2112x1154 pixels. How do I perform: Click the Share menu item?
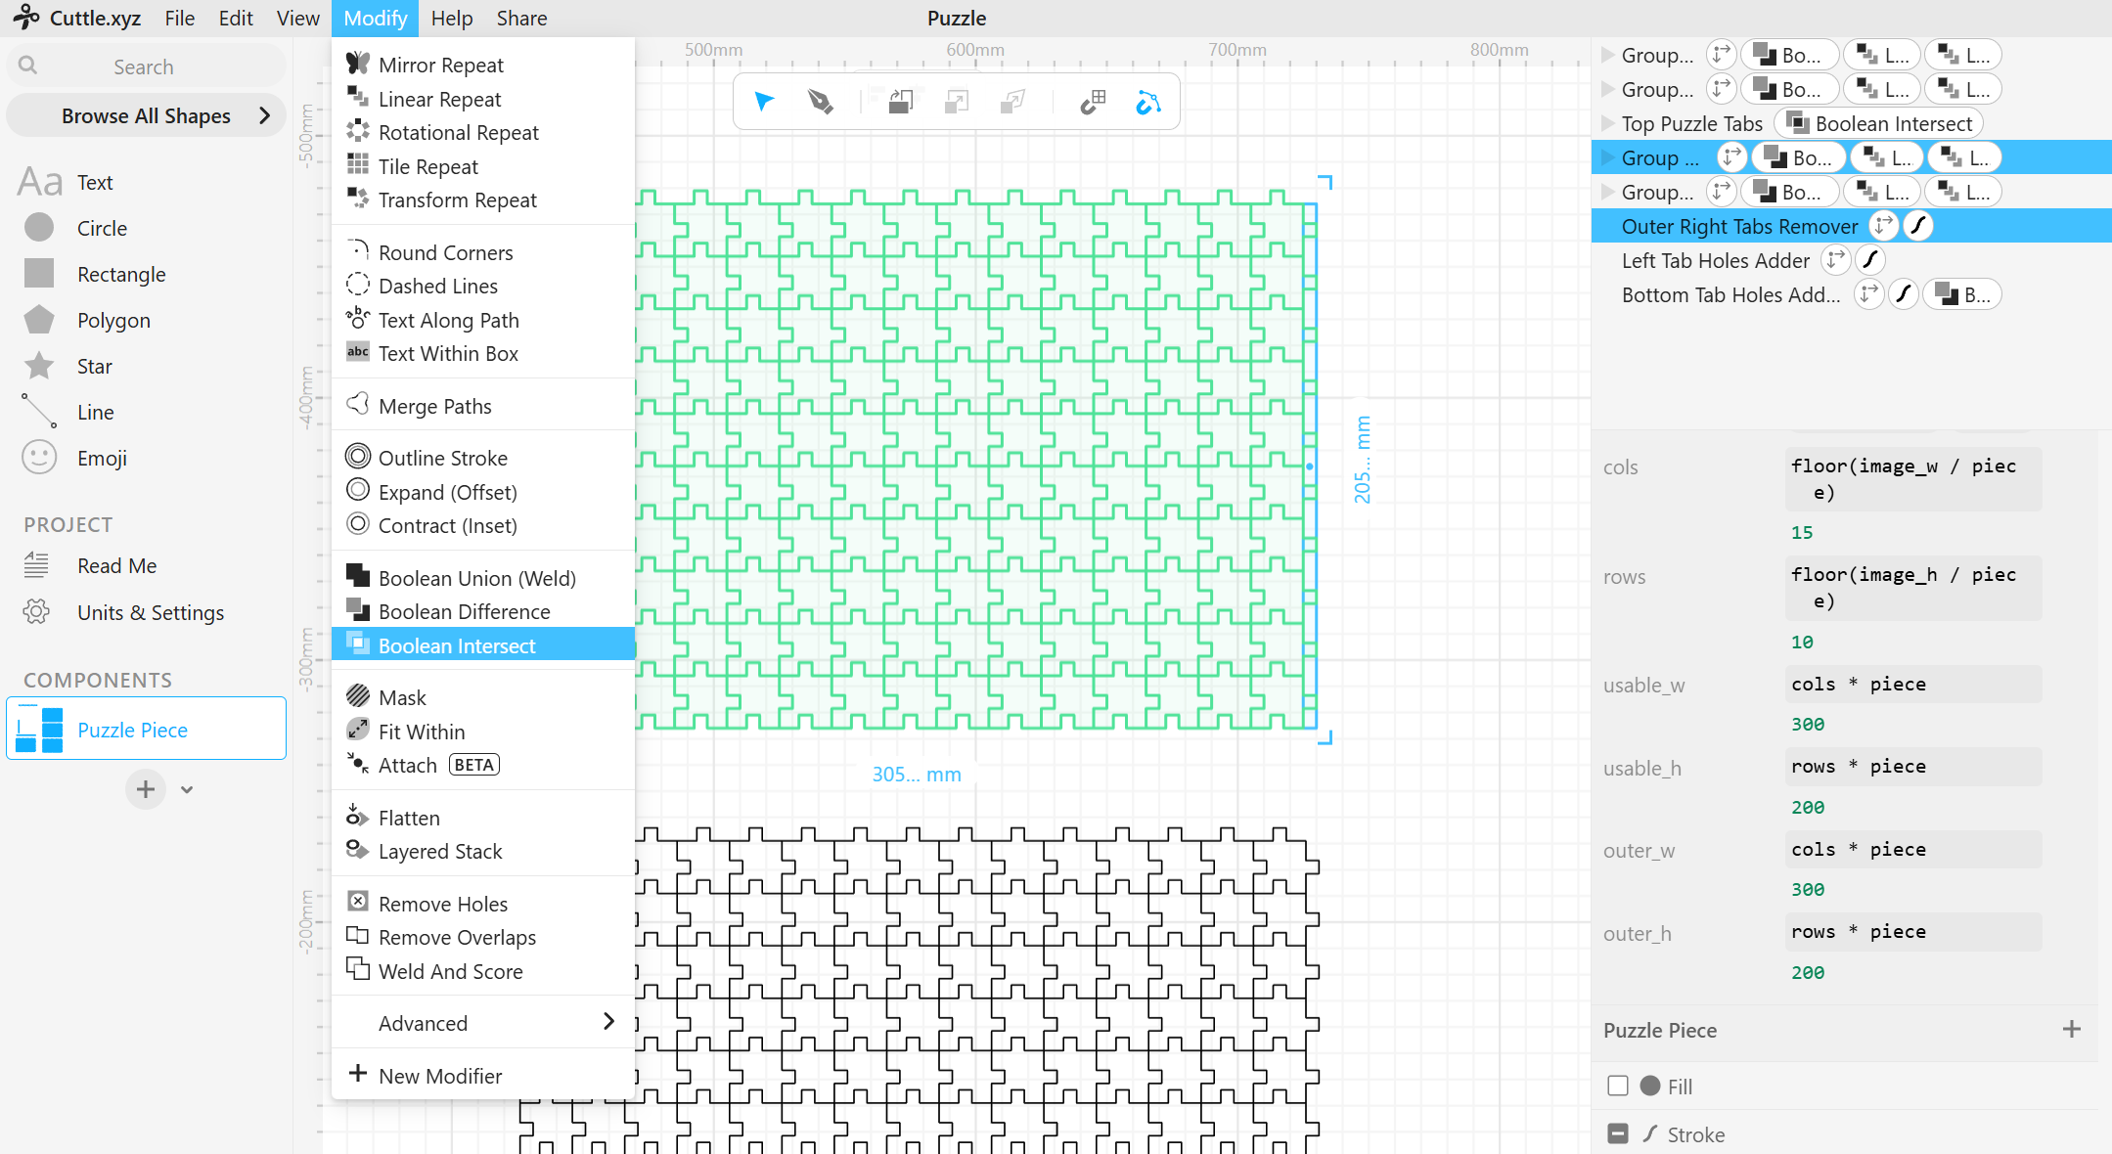(521, 18)
